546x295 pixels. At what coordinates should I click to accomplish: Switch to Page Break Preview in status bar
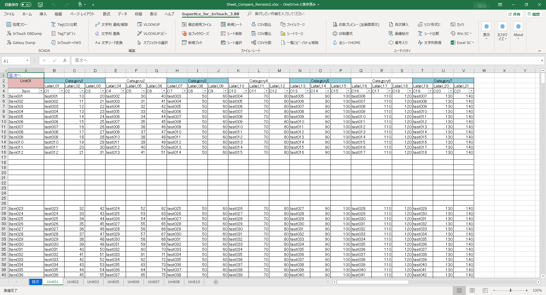[485, 290]
